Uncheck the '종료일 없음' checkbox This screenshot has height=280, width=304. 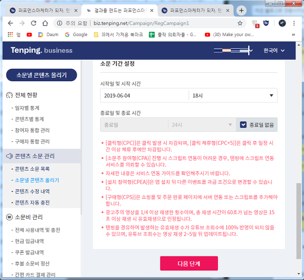[243, 125]
